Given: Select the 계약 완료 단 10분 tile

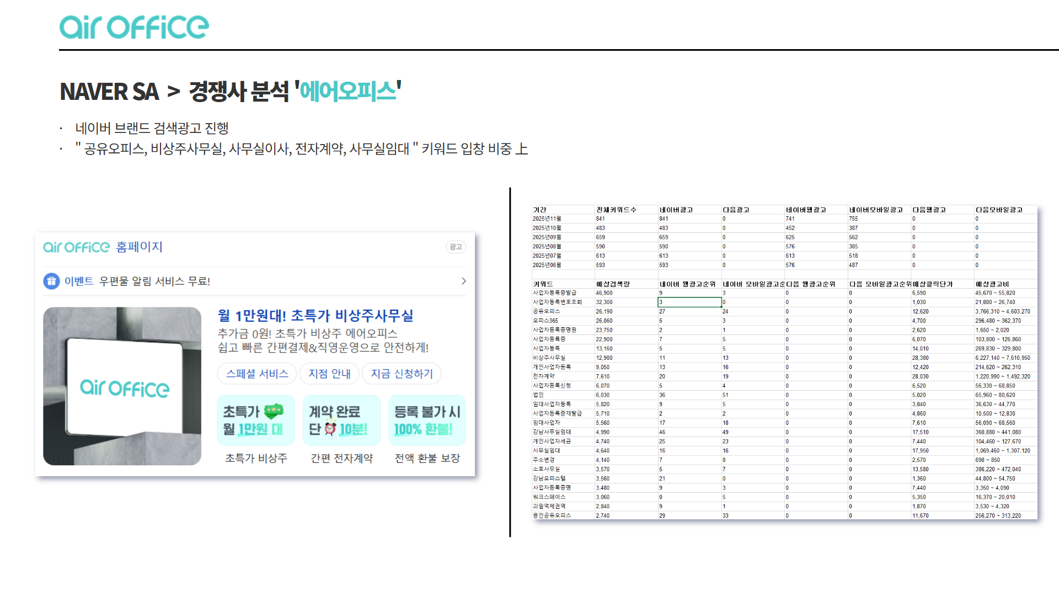Looking at the screenshot, I should [341, 421].
